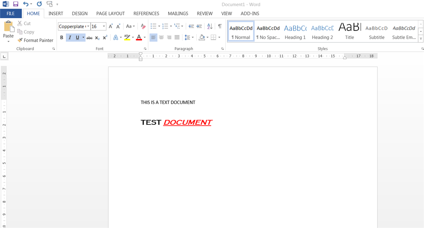Decrease font size with Shrink Font
The width and height of the screenshot is (424, 228).
coord(118,26)
